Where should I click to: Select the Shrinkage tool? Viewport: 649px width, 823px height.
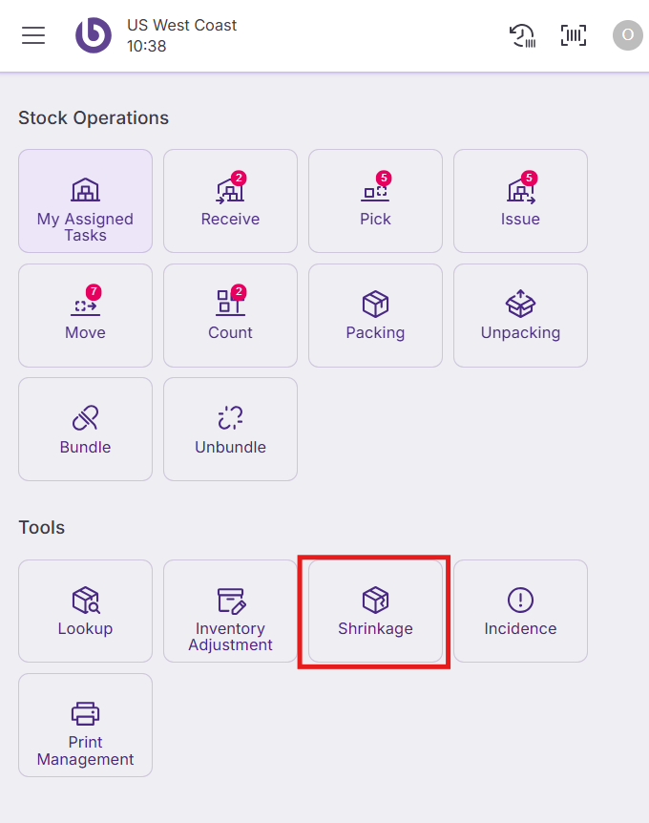coord(375,611)
